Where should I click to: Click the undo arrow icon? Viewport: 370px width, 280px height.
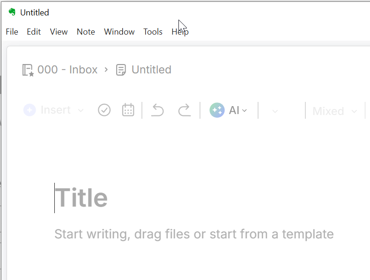point(157,110)
